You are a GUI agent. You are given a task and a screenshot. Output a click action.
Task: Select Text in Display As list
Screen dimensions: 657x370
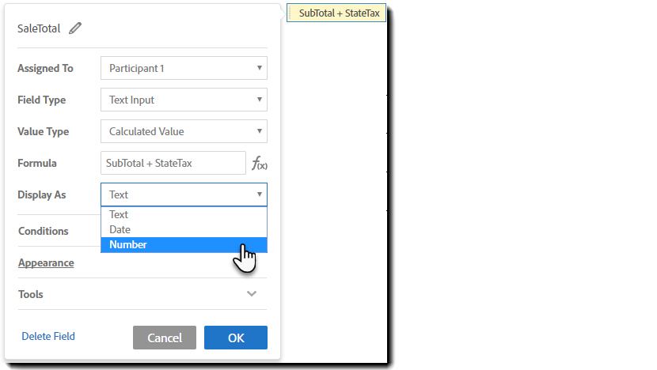click(119, 215)
